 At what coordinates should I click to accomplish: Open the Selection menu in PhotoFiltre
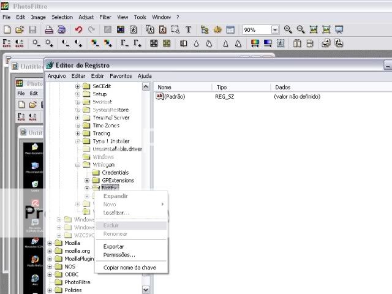click(62, 17)
